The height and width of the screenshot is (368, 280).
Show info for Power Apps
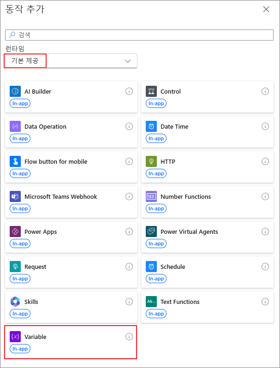[129, 231]
